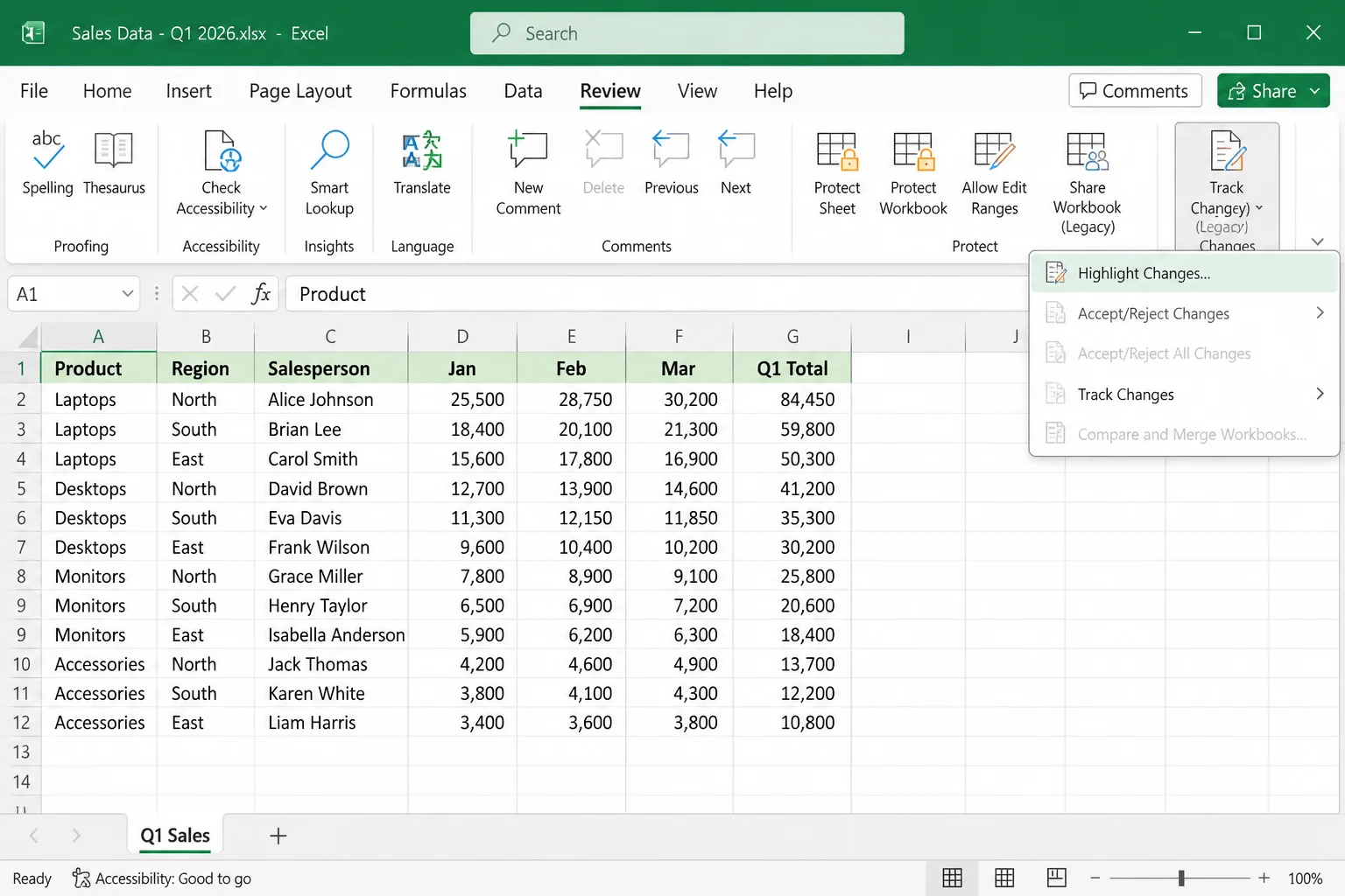Click the zoom out minus button

1095,878
